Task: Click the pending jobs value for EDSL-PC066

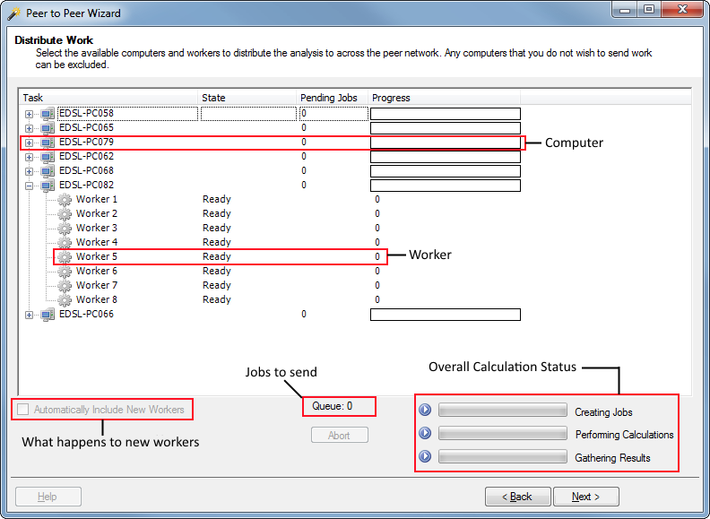Action: (304, 315)
